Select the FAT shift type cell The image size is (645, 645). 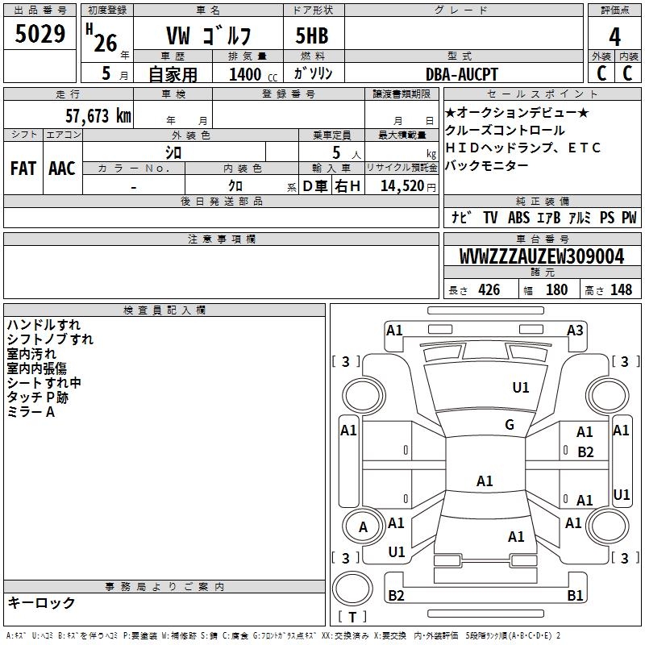(23, 168)
